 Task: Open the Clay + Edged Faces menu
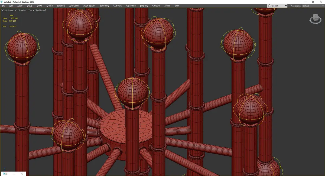click(x=37, y=10)
